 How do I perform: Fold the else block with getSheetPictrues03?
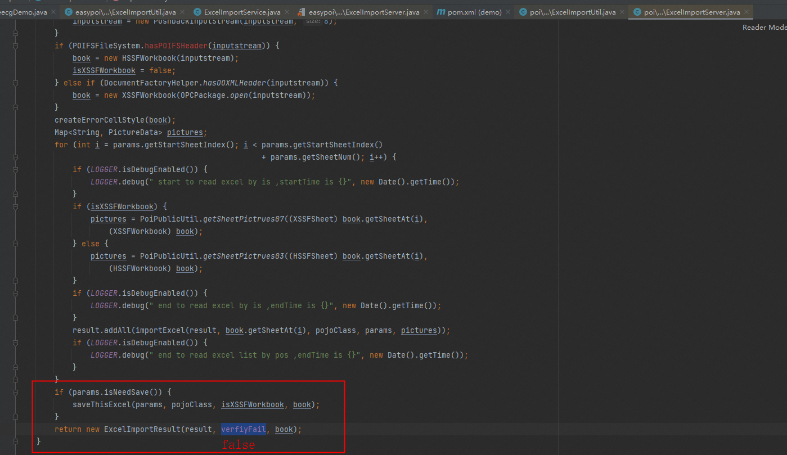coord(15,244)
